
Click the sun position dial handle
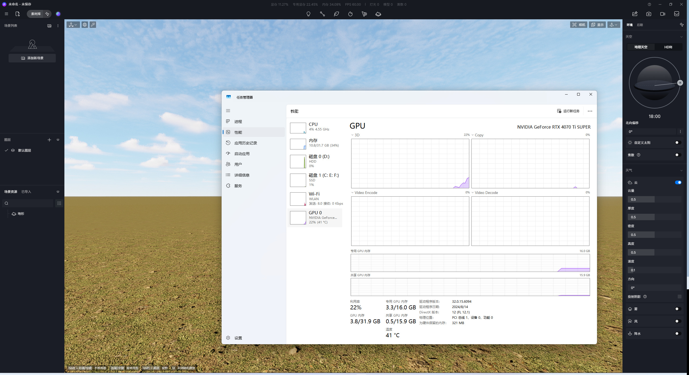(680, 83)
